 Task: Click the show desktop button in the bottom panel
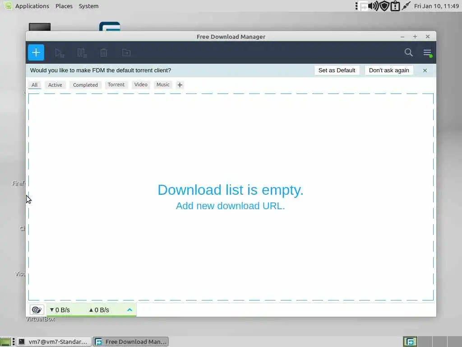[x=5, y=342]
